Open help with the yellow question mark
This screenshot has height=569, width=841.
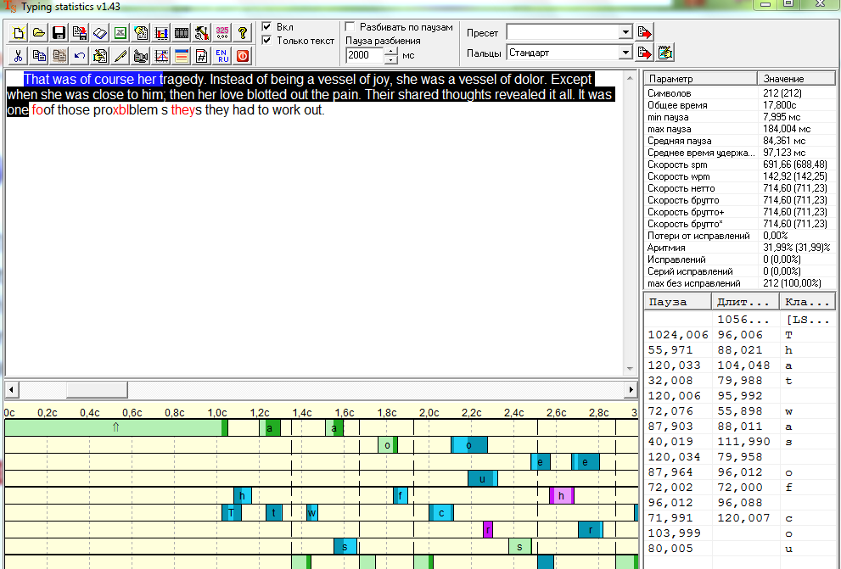pos(243,33)
